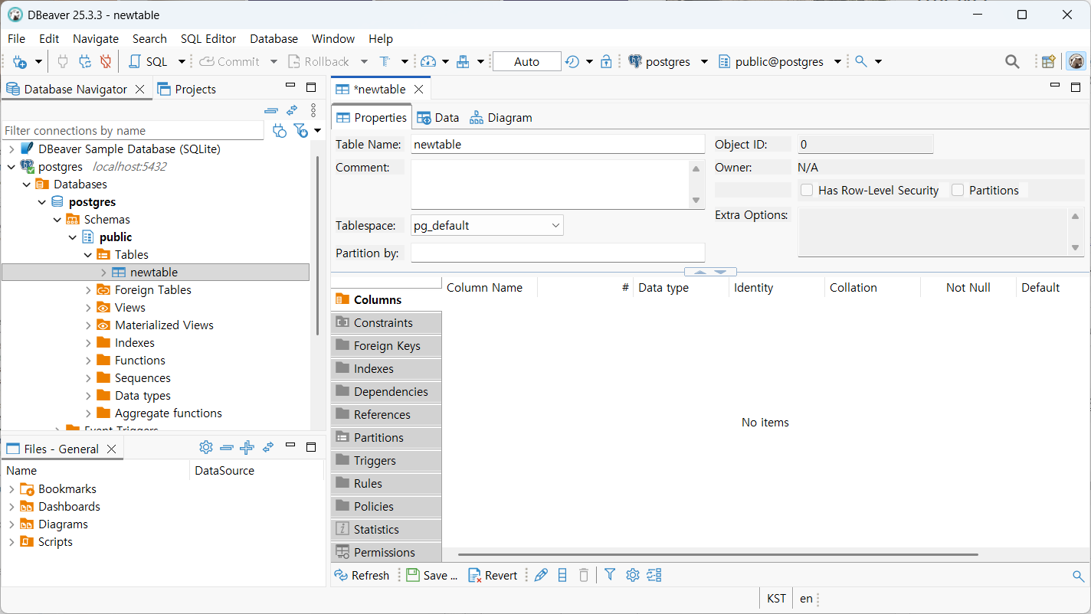Open the Tablespace pg_default dropdown
This screenshot has width=1091, height=614.
click(487, 225)
